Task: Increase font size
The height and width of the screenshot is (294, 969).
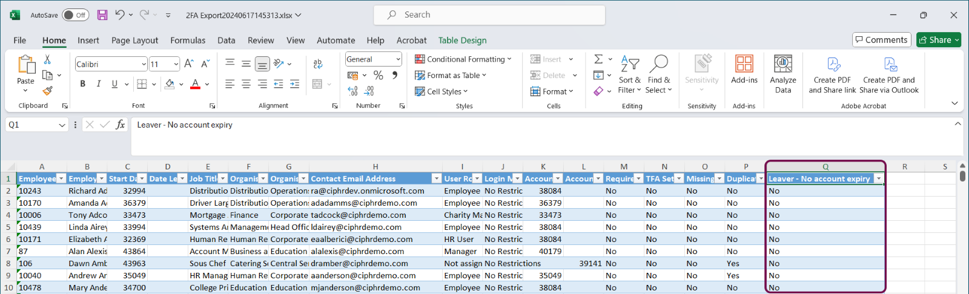Action: click(x=189, y=64)
